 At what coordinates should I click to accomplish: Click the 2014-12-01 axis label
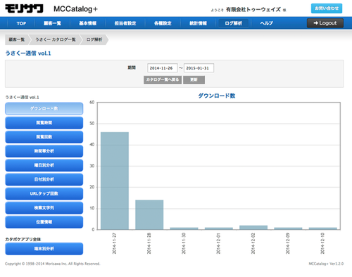coord(218,243)
